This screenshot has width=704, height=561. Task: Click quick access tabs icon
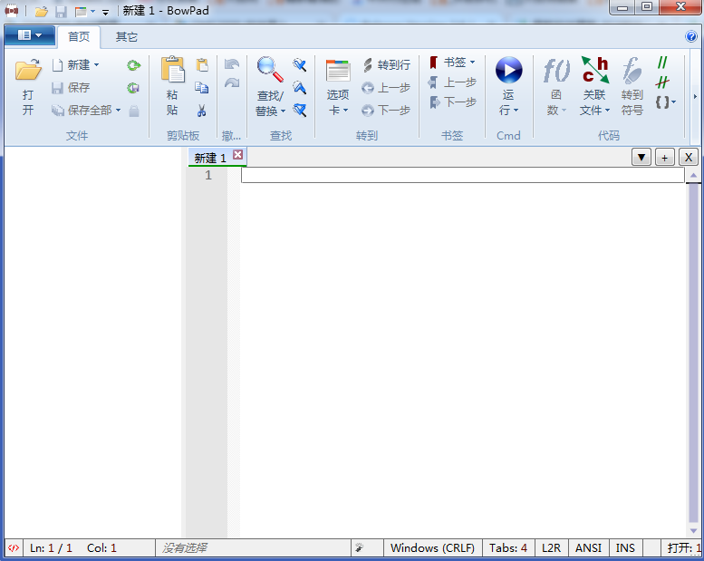[x=81, y=11]
